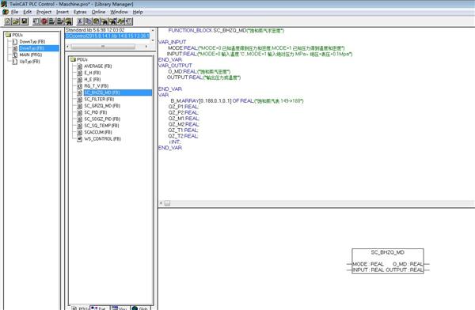This screenshot has height=310, width=475.
Task: Select SC_SDGZ_PID (FB) in the library POUs
Action: (x=102, y=119)
